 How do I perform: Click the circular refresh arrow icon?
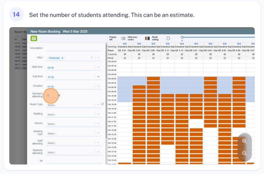coord(168,38)
